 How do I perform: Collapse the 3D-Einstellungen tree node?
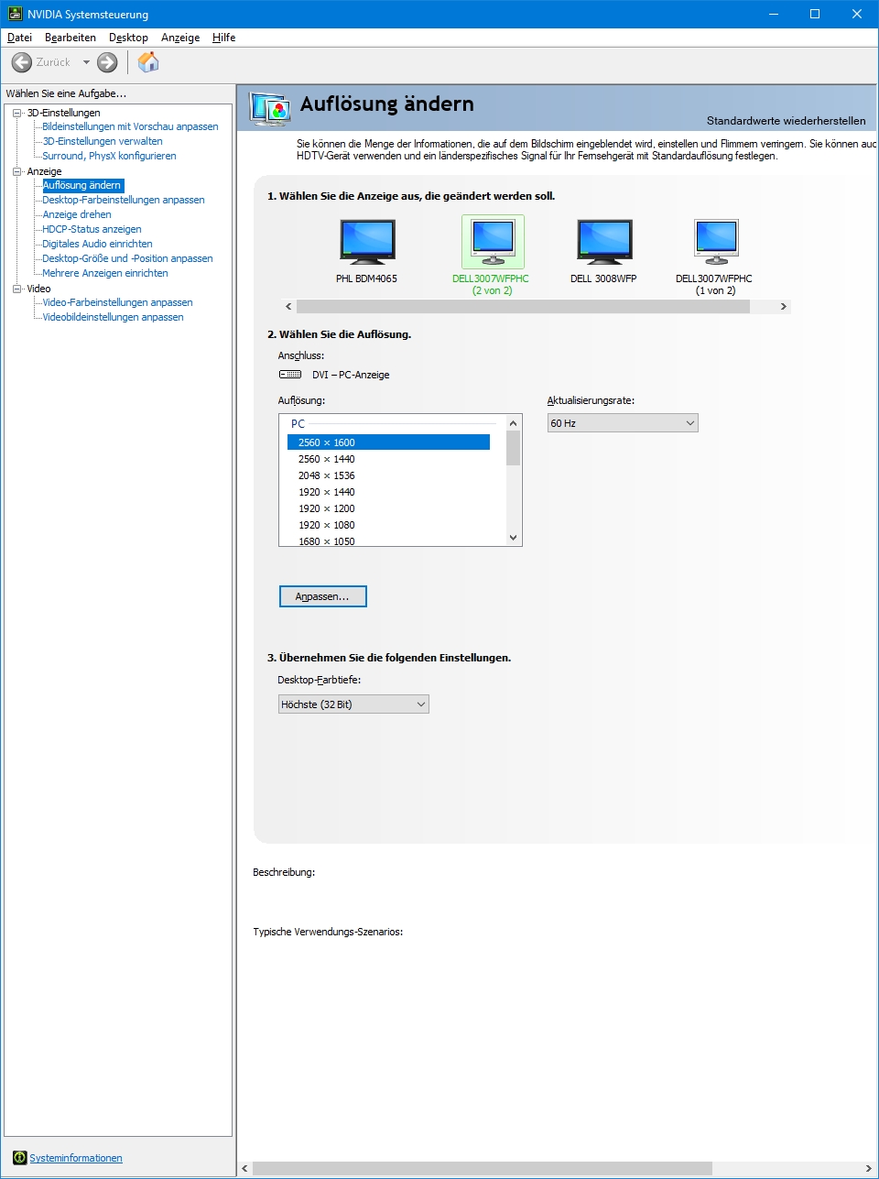coord(16,113)
